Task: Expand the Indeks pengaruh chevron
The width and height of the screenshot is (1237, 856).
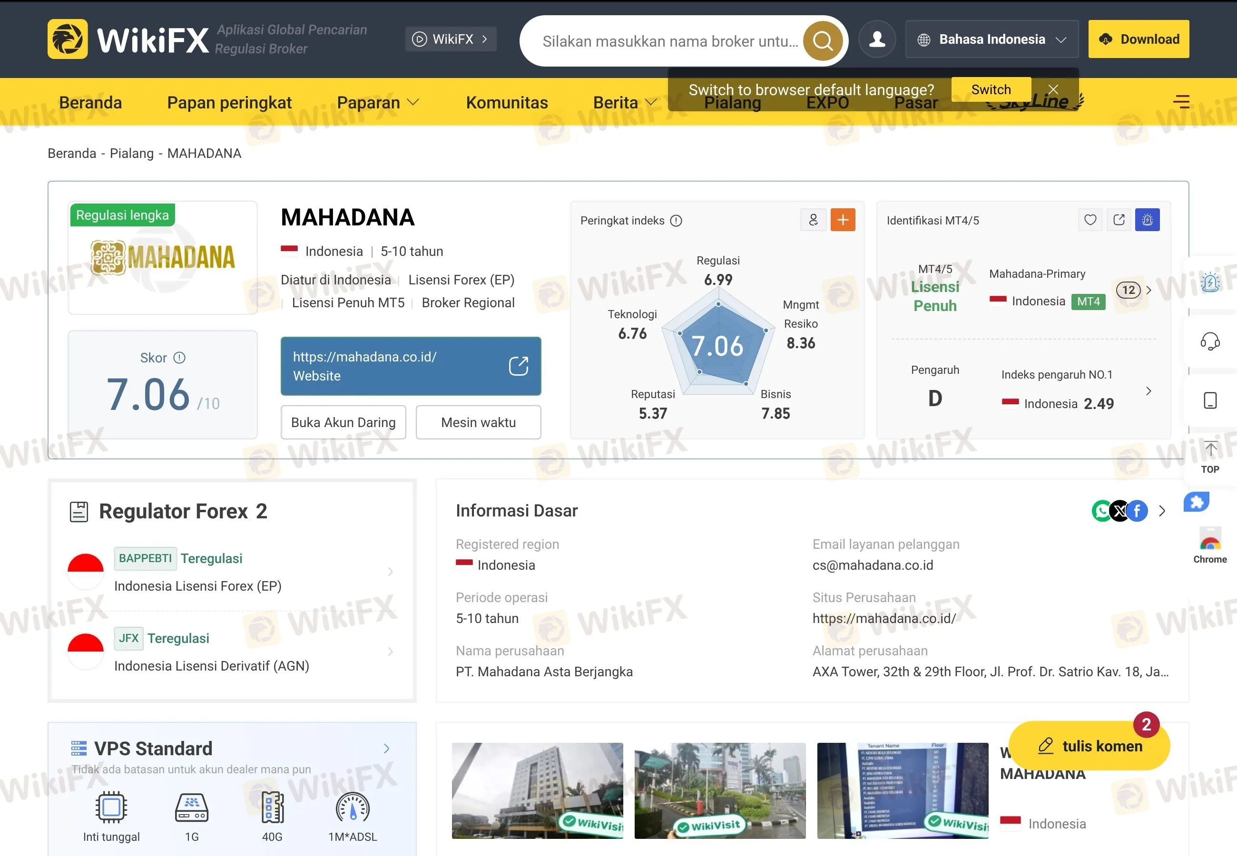Action: [x=1149, y=391]
